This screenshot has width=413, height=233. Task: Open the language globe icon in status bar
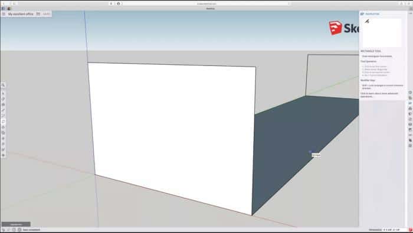(x=19, y=229)
